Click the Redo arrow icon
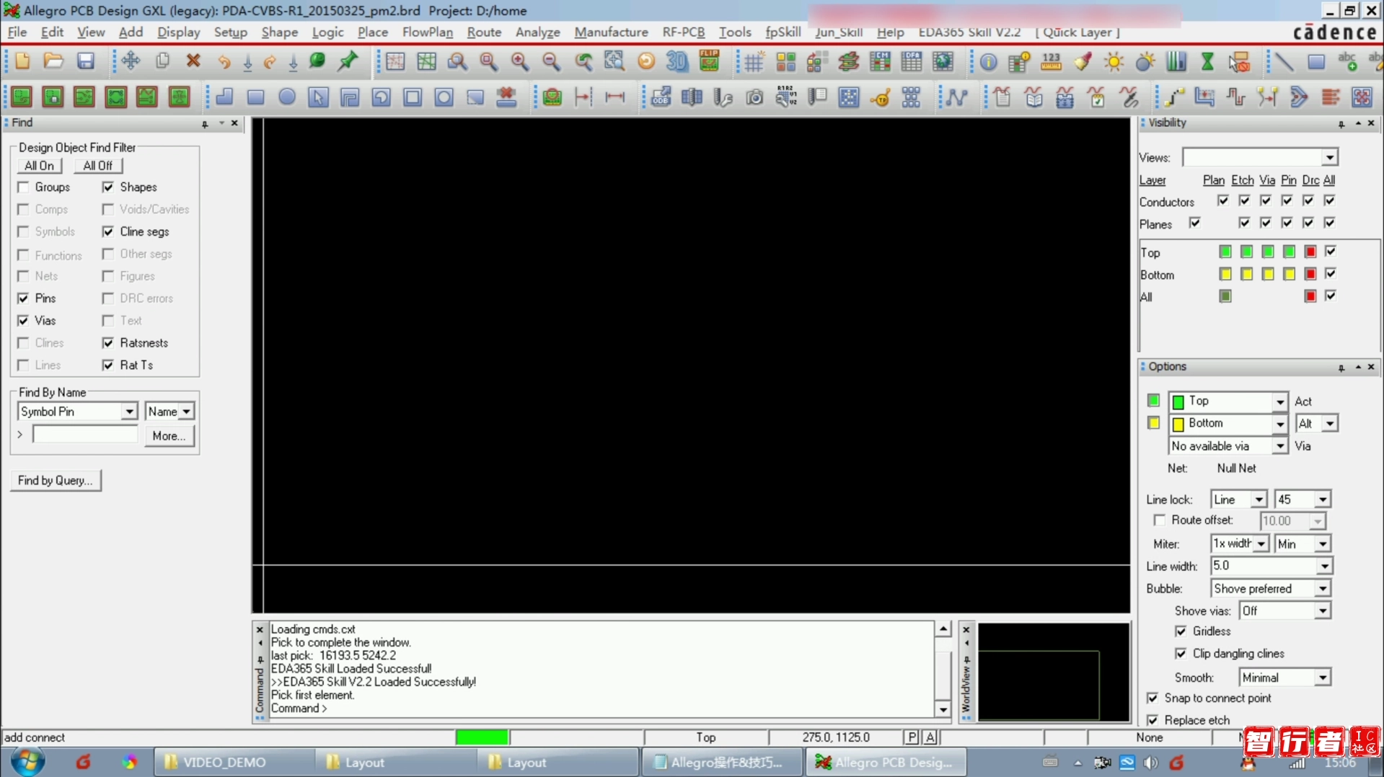1384x777 pixels. coord(270,61)
